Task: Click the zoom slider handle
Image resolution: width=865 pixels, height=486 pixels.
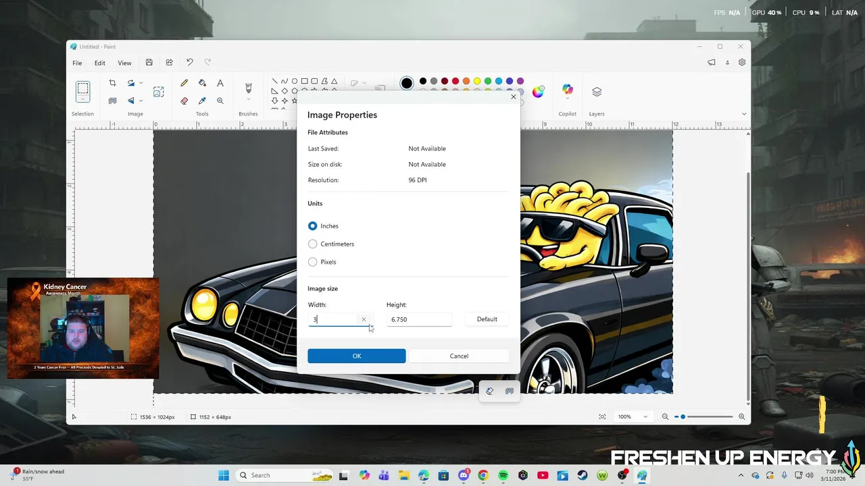Action: coord(683,417)
